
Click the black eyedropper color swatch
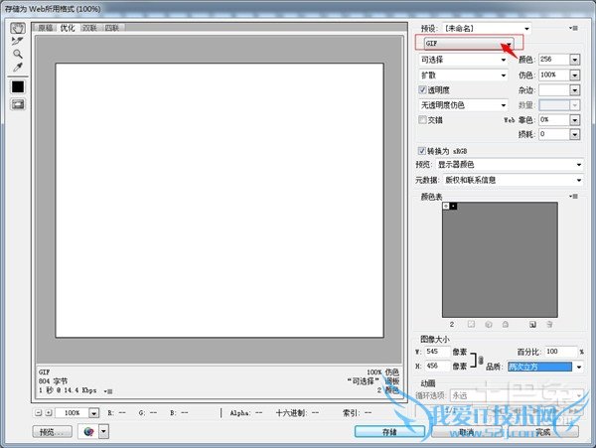click(x=18, y=86)
